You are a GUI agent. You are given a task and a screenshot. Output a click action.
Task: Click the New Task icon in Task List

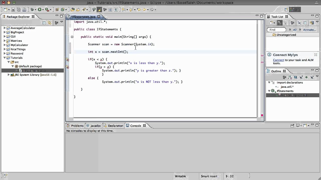click(271, 23)
